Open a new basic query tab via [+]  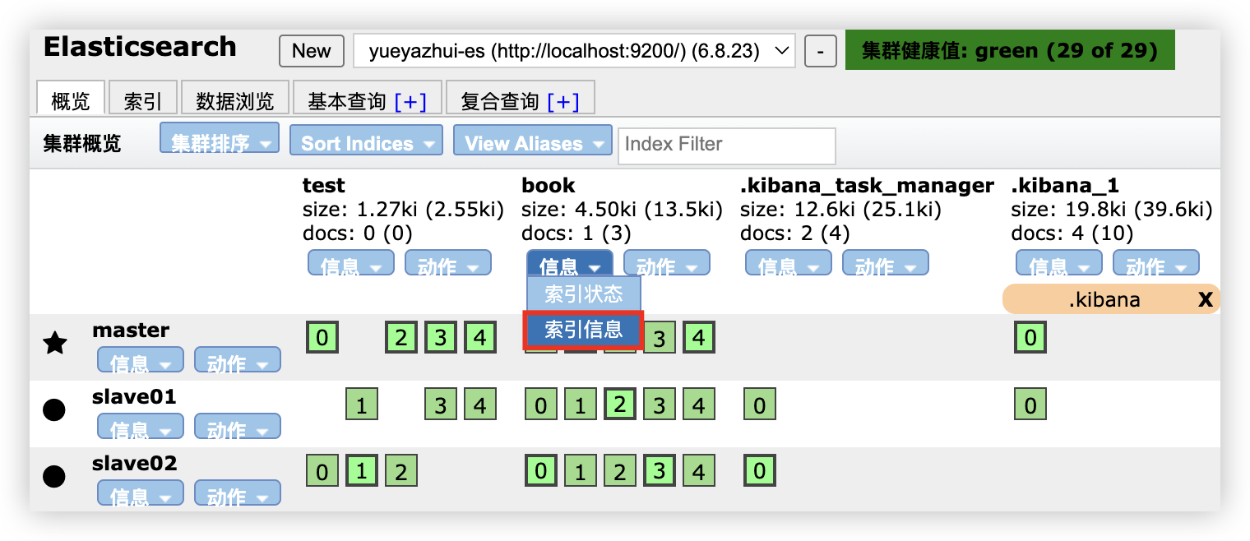[410, 101]
